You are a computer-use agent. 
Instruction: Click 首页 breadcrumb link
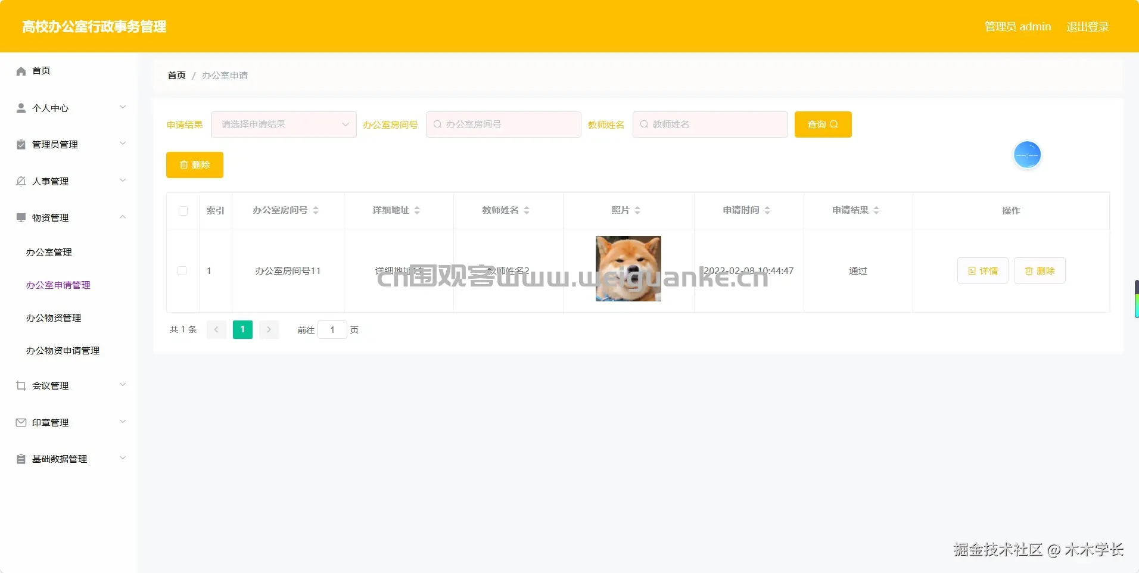(x=176, y=76)
